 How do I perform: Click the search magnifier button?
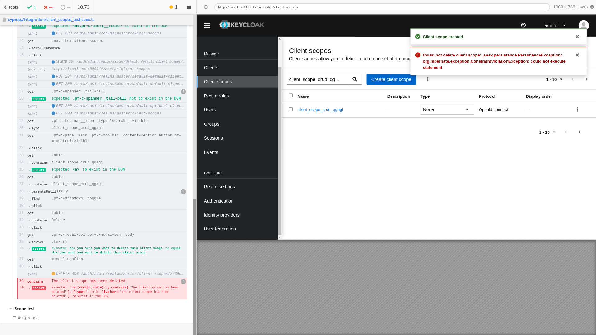click(x=354, y=79)
